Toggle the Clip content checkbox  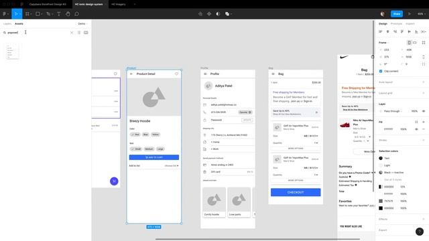point(381,71)
